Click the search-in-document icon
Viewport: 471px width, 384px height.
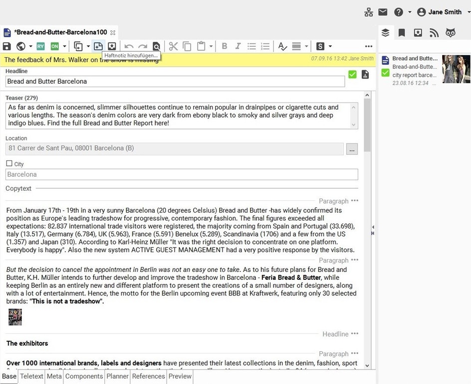pyautogui.click(x=156, y=46)
